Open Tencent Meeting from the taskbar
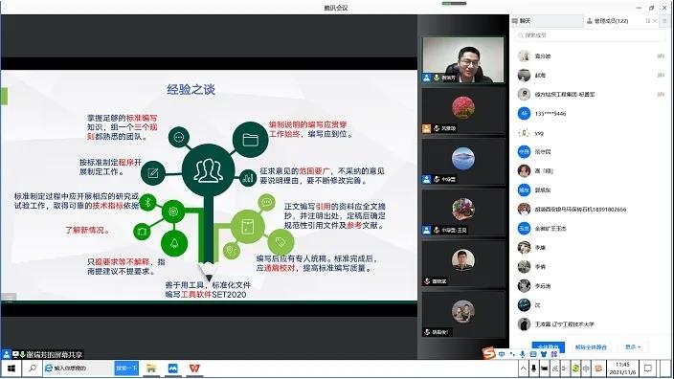 coord(172,368)
